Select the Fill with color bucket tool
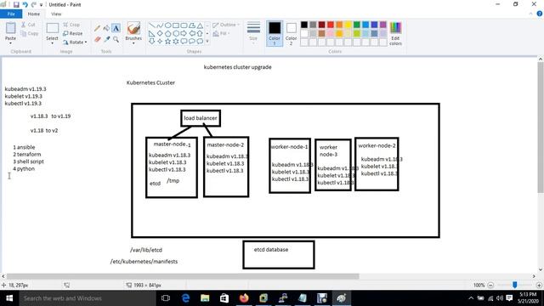The image size is (544, 306). click(106, 28)
